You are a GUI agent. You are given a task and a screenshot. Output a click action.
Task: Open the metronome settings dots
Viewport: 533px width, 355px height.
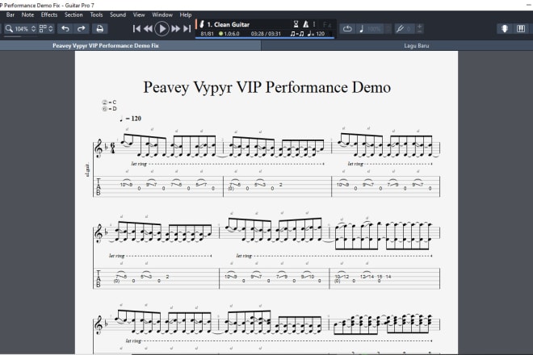[x=314, y=24]
